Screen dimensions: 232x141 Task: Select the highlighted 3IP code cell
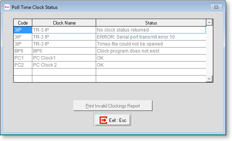click(x=23, y=30)
